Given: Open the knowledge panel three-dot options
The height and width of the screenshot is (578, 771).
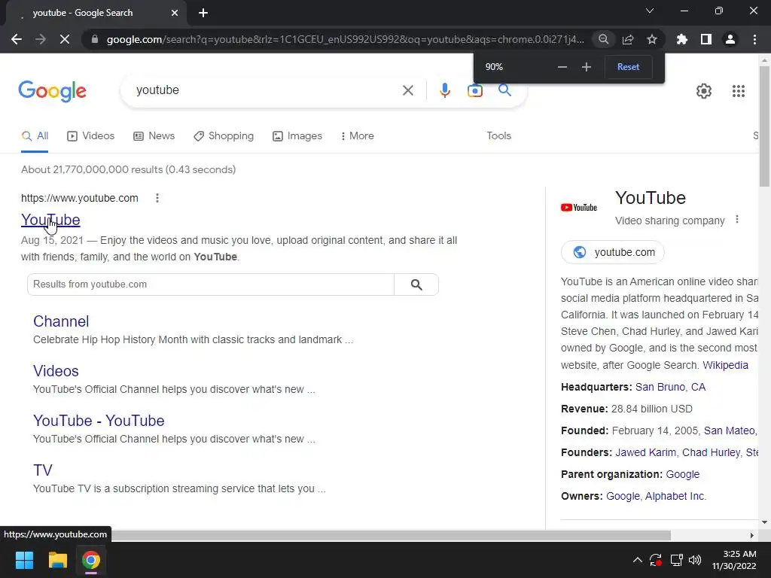Looking at the screenshot, I should tap(736, 220).
